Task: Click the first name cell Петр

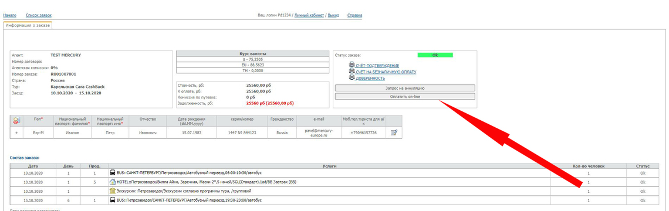Action: pyautogui.click(x=110, y=133)
